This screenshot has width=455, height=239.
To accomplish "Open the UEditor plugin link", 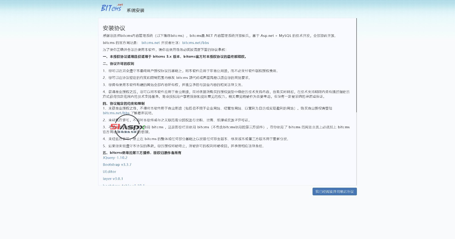I will 109,172.
